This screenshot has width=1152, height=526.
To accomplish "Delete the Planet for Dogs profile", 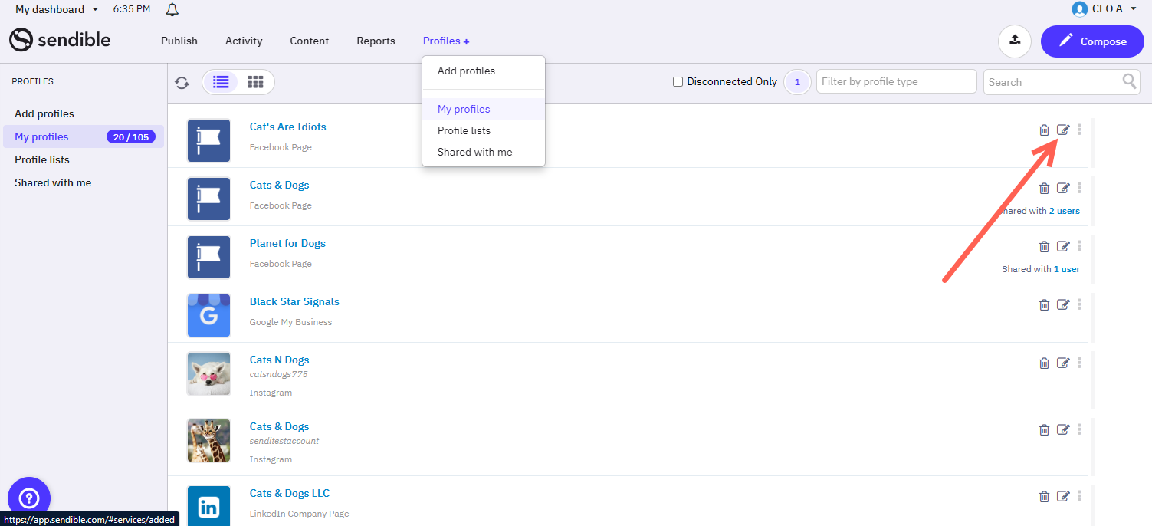I will pyautogui.click(x=1044, y=246).
